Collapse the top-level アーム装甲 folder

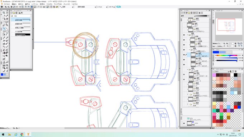click(x=188, y=35)
